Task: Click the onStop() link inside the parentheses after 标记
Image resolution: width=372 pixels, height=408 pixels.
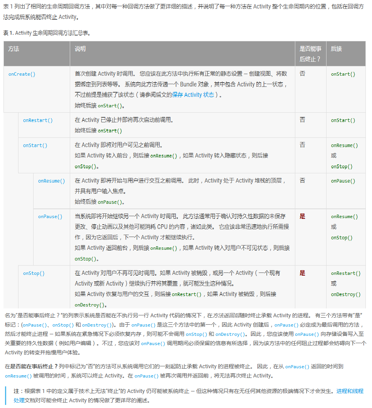Action: 63,325
